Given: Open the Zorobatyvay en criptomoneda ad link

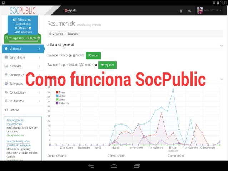Looking at the screenshot, I should pos(15,122).
